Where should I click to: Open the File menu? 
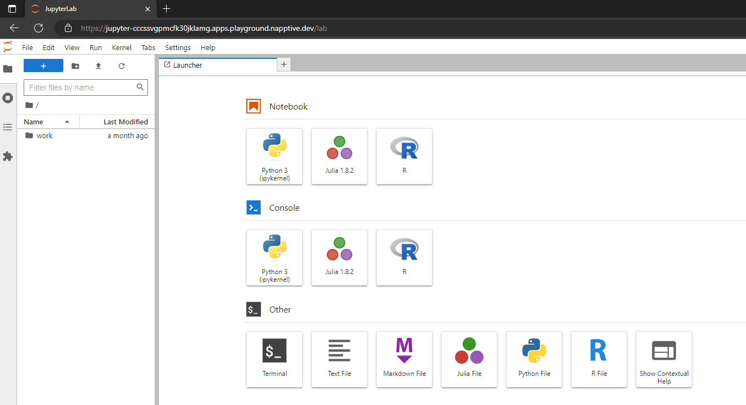coord(28,48)
